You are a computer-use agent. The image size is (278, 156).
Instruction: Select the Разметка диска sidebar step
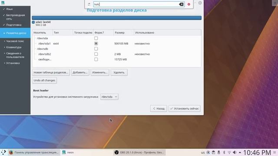pos(15,33)
